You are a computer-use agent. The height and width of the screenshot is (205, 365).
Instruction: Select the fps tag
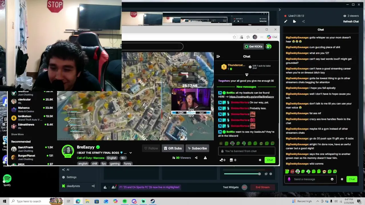(x=104, y=164)
